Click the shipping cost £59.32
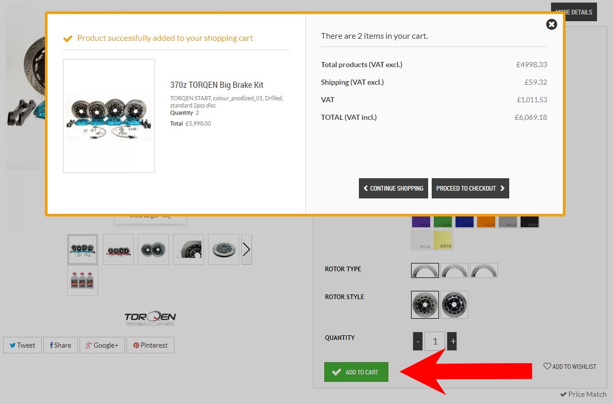Screen dimensions: 613x404 coord(536,82)
